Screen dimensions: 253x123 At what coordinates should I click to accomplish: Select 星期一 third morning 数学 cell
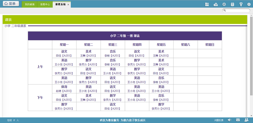point(64,71)
